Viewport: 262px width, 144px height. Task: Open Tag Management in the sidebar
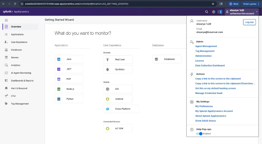point(20,104)
